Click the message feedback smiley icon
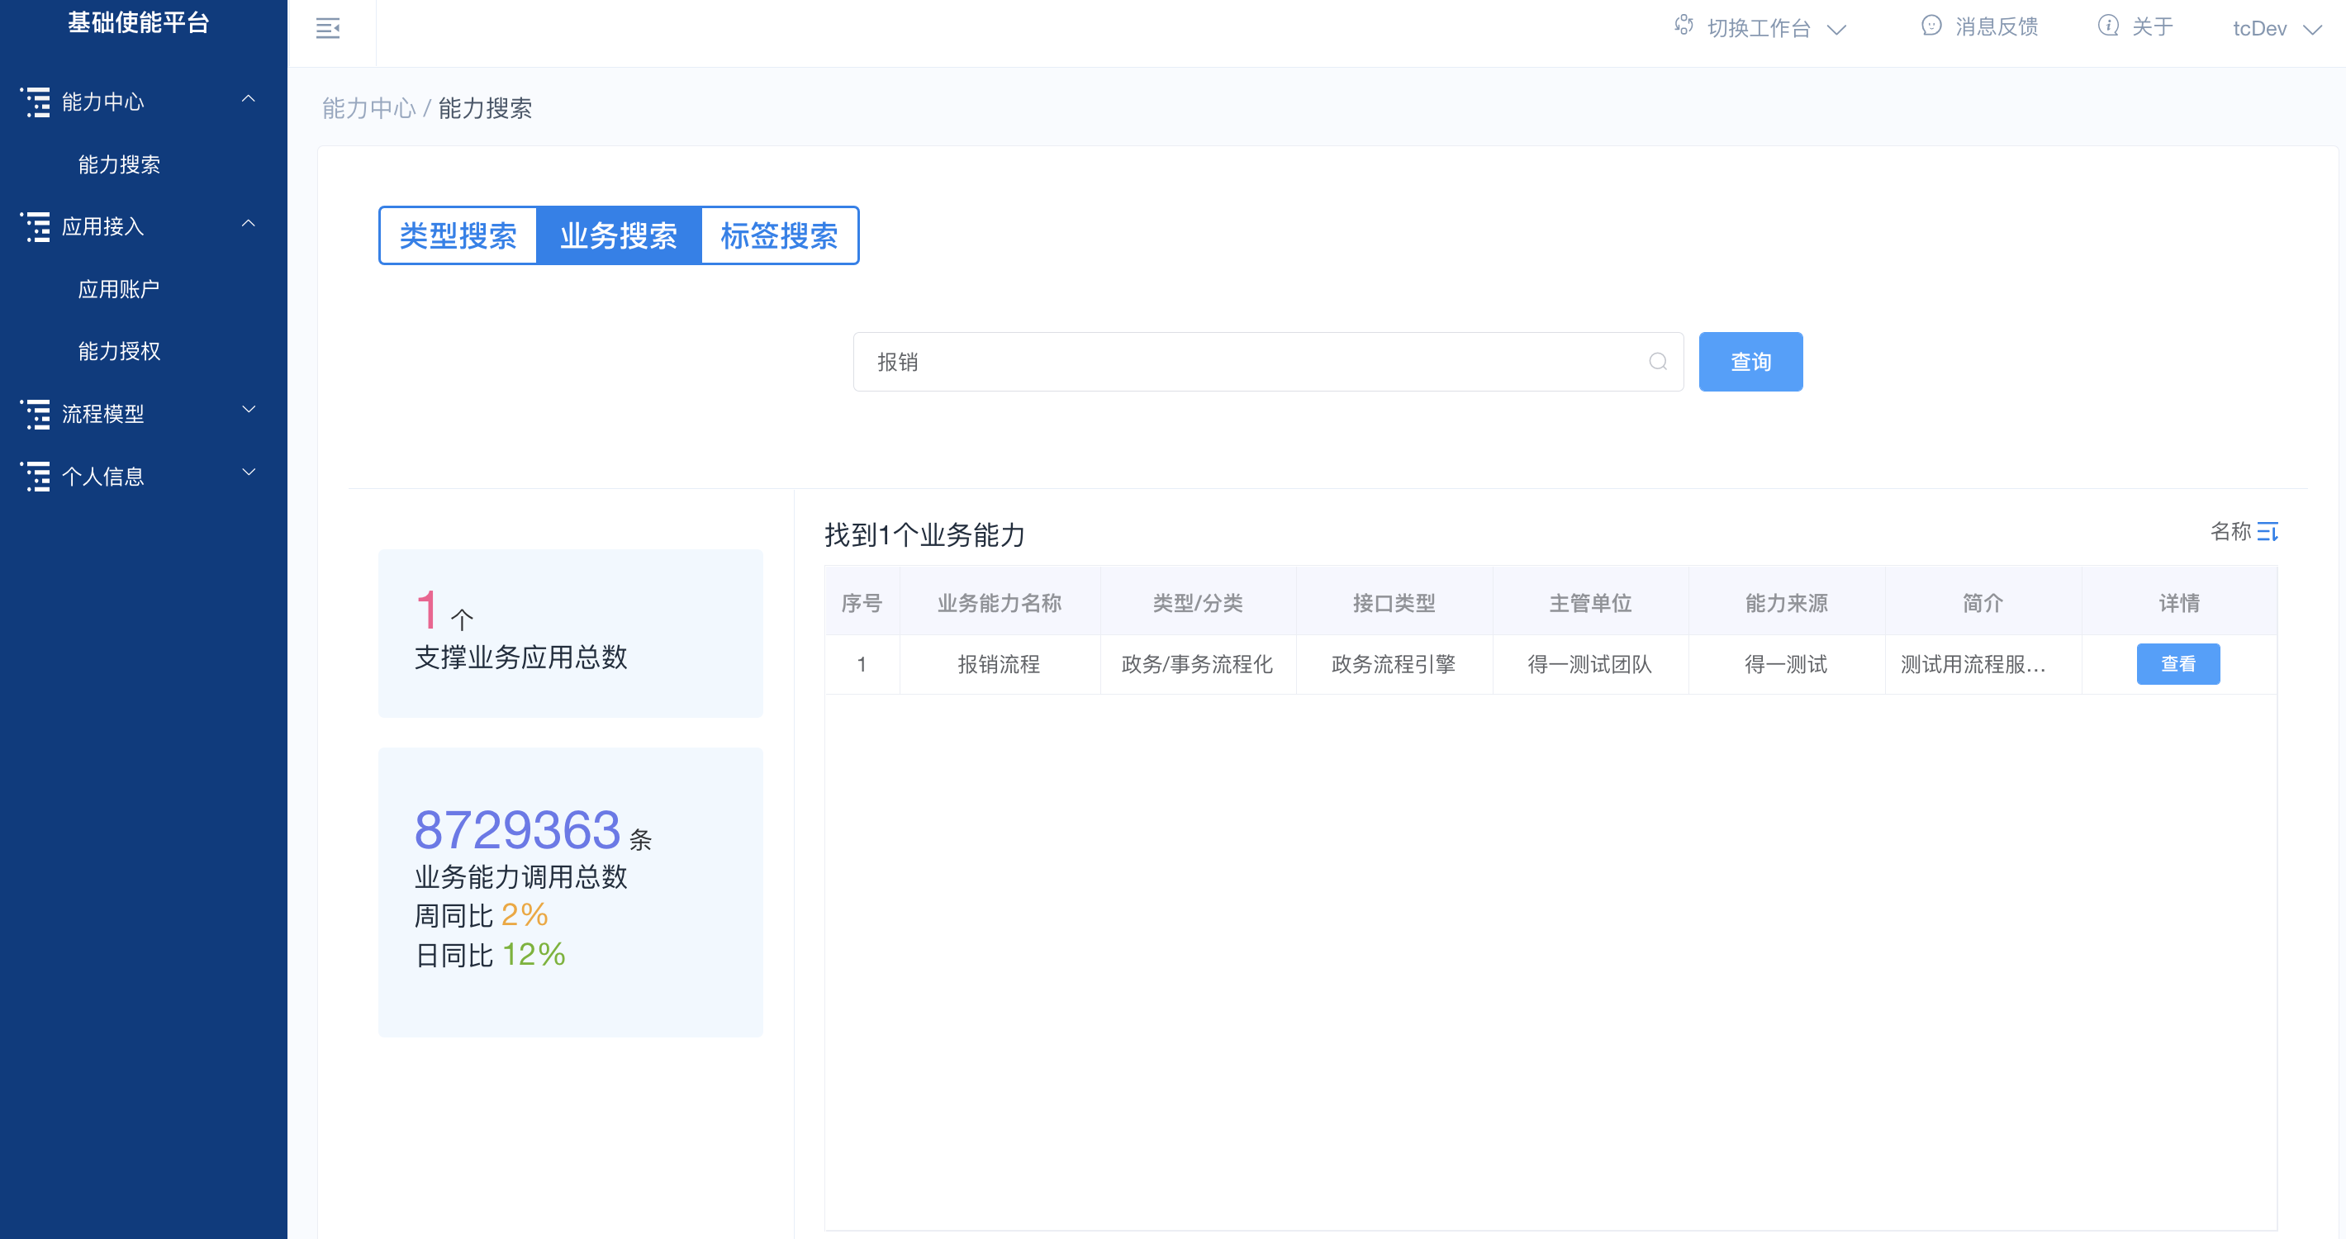Screen dimensions: 2346x1239 (1930, 26)
